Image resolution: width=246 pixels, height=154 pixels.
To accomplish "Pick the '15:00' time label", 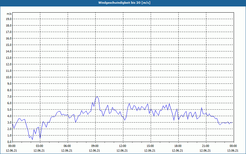I will [150, 146].
